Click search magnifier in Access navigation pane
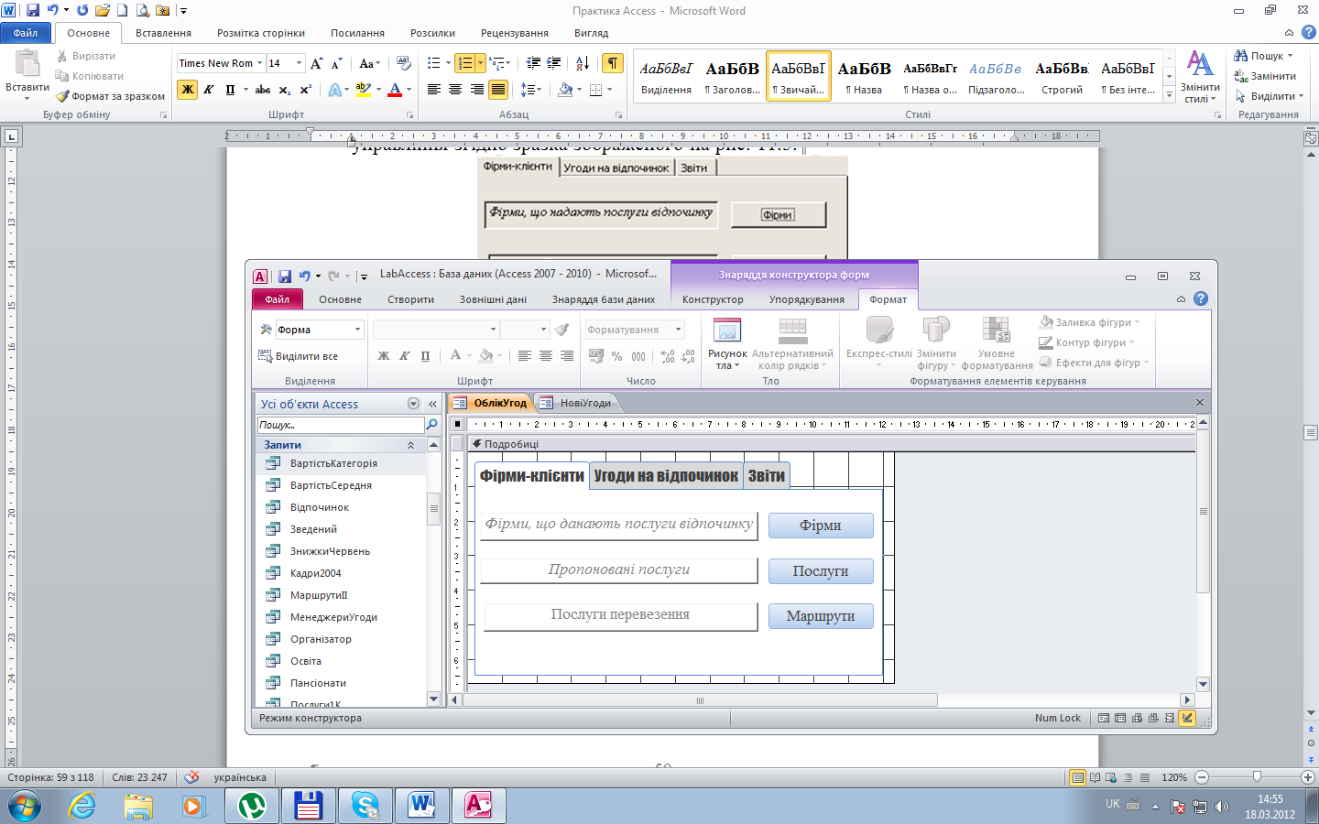This screenshot has height=824, width=1319. point(432,425)
